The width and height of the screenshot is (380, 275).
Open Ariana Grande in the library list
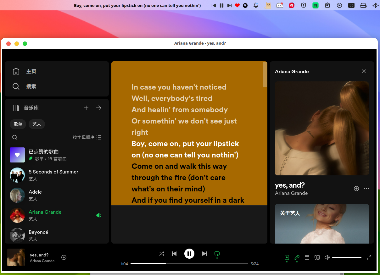pos(57,215)
